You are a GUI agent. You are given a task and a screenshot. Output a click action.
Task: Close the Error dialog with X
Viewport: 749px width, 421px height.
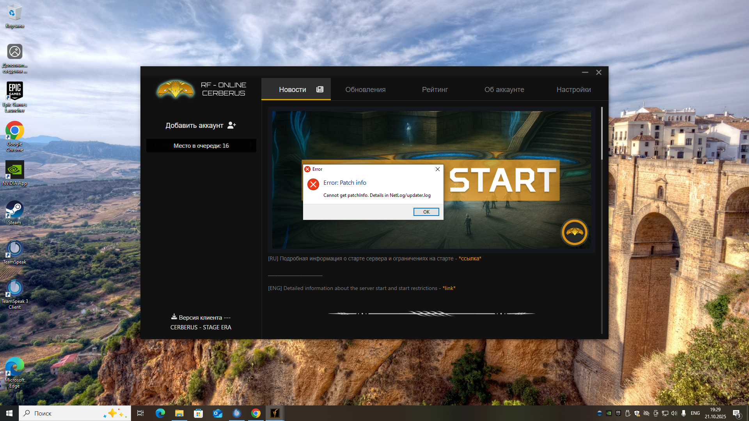pos(438,169)
